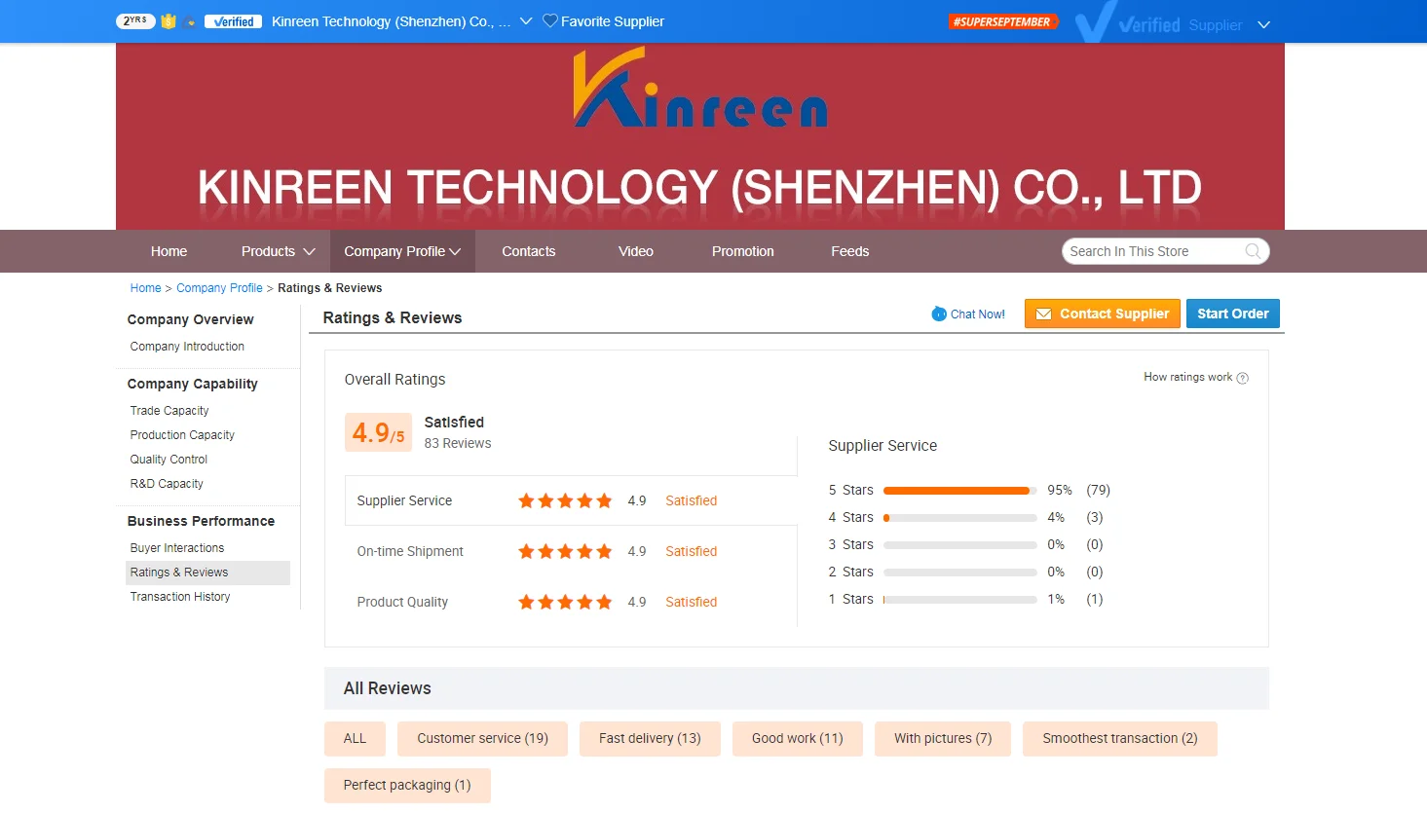
Task: Click the Contact Supplier button
Action: [1103, 314]
